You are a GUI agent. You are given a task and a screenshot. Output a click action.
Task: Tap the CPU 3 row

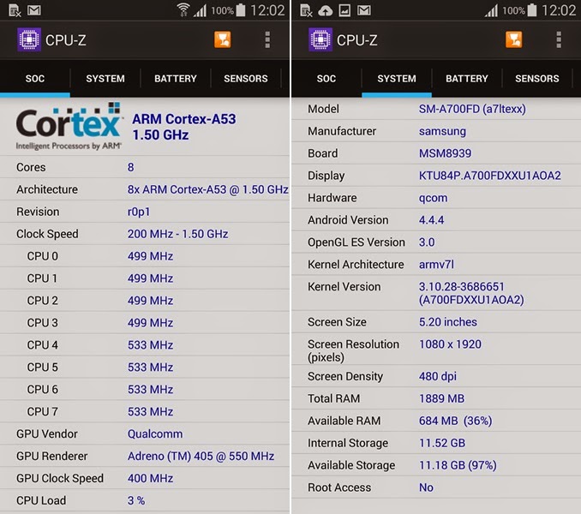[145, 323]
